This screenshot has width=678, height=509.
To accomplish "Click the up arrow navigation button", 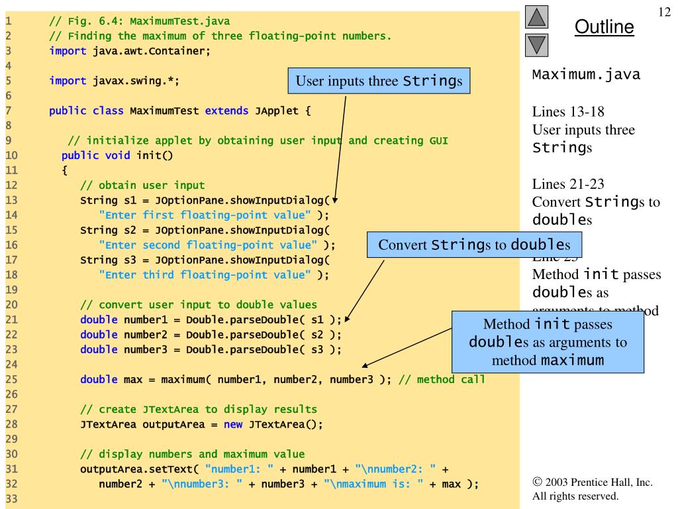I will [536, 17].
